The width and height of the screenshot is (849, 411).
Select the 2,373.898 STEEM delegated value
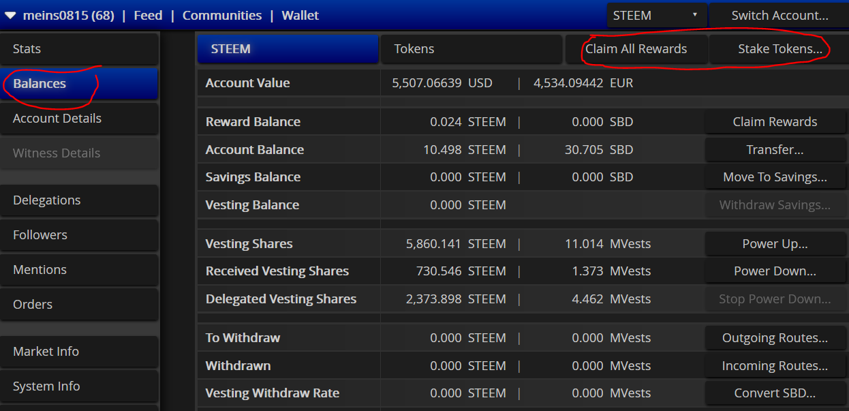(x=456, y=299)
